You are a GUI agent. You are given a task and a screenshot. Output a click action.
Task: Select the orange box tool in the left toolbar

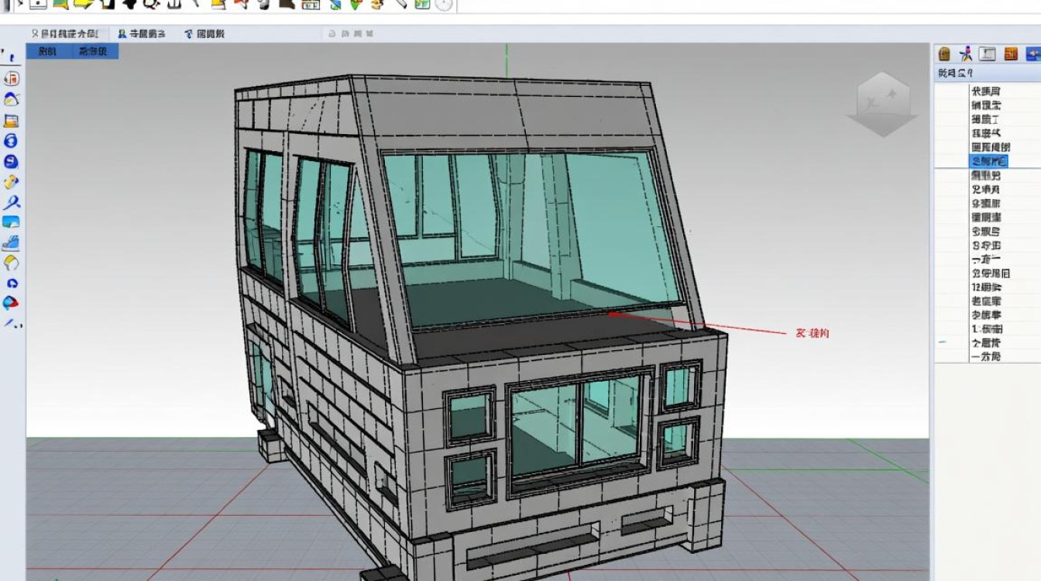coord(11,121)
